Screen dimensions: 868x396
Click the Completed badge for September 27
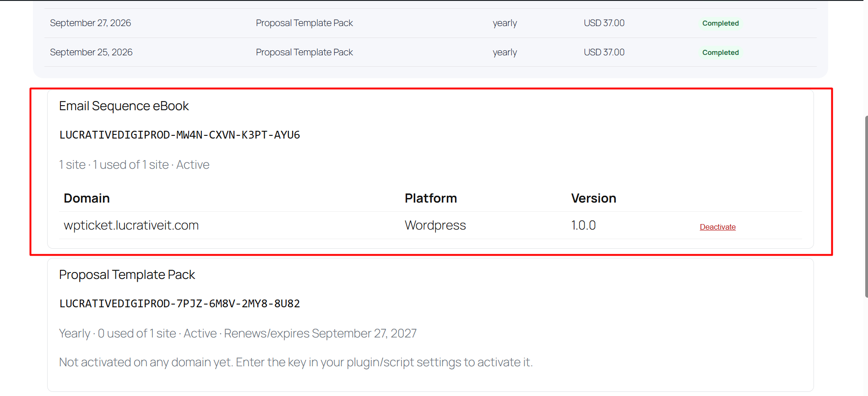click(720, 23)
